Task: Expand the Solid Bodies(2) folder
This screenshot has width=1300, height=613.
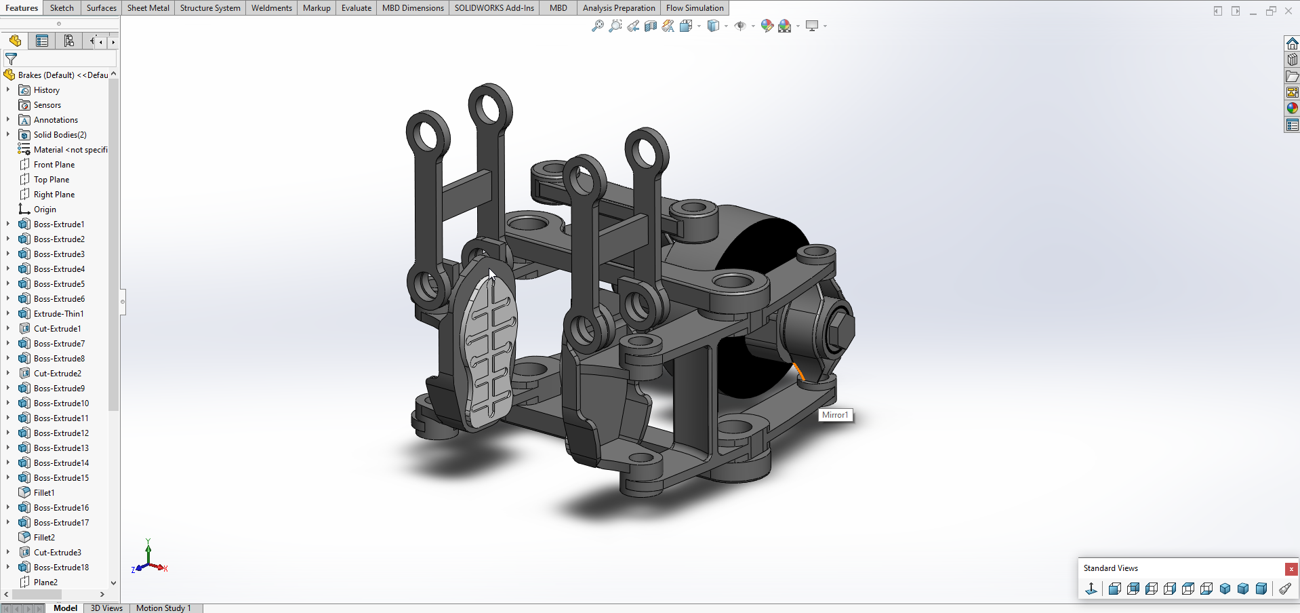Action: point(8,135)
